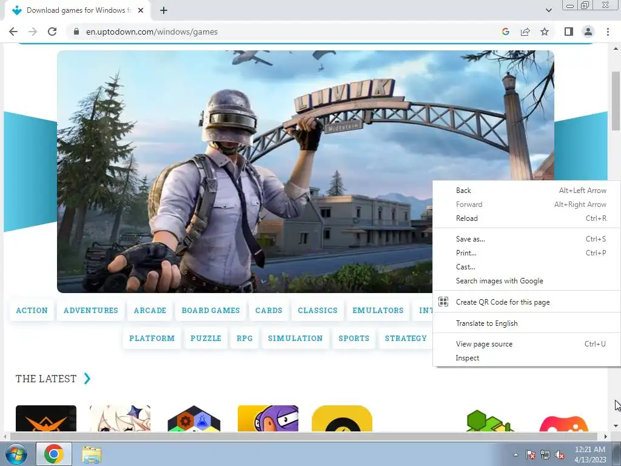
Task: Click THE LATEST section heading
Action: 46,379
